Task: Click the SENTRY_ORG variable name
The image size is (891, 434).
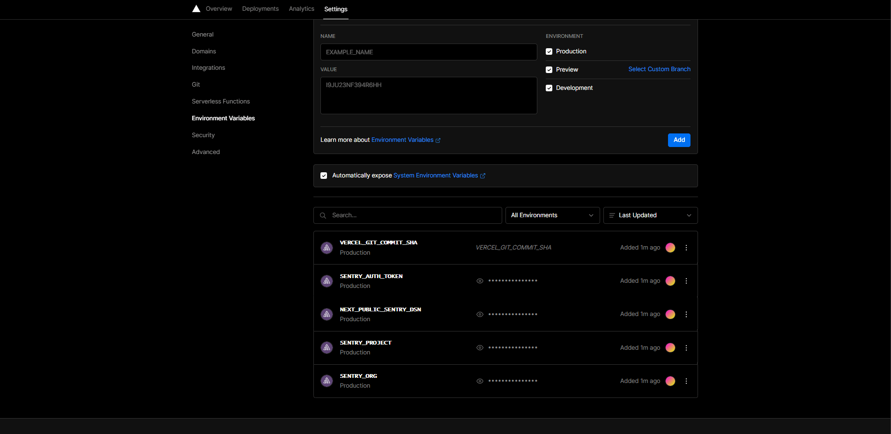Action: click(358, 376)
